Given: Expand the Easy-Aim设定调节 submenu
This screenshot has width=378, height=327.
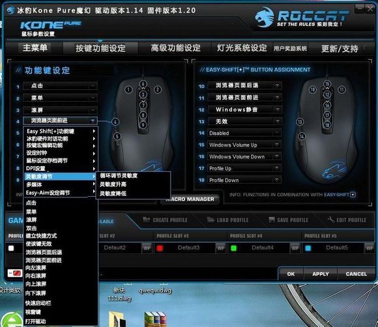Looking at the screenshot, I should [x=61, y=193].
